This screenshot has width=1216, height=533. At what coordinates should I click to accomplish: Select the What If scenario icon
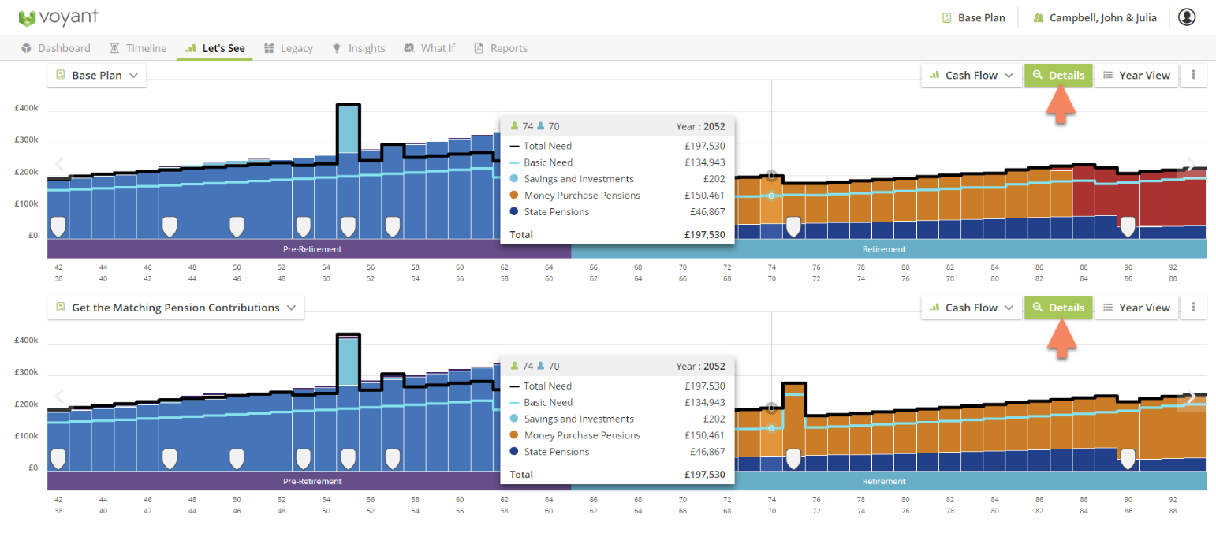click(x=408, y=47)
